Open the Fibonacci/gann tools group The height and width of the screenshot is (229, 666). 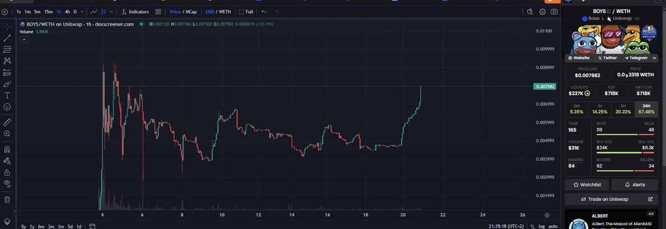[7, 49]
